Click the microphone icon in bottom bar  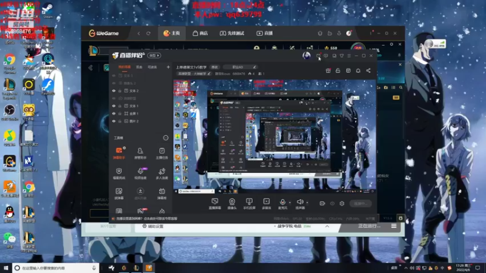[282, 202]
